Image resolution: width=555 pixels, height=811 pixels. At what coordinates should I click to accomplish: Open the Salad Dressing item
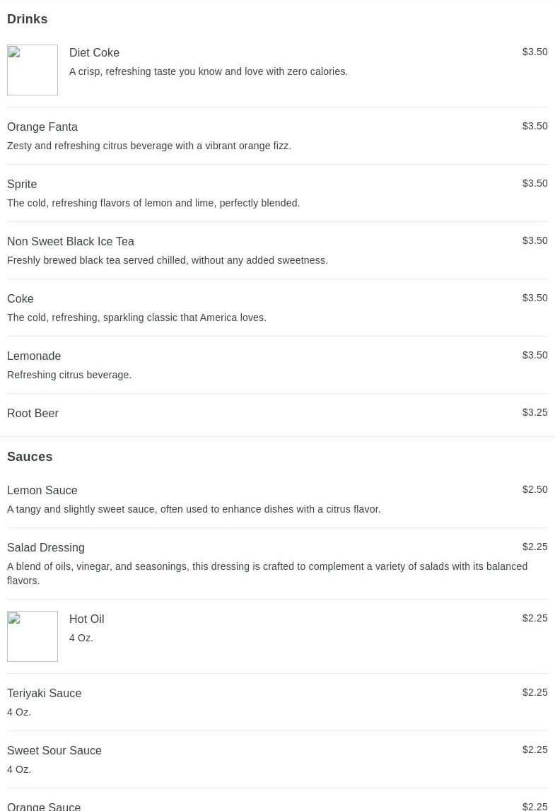click(46, 547)
